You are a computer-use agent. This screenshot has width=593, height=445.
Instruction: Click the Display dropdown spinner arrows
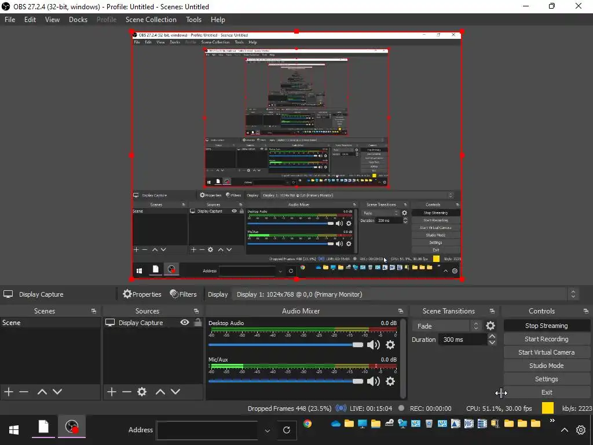click(573, 294)
